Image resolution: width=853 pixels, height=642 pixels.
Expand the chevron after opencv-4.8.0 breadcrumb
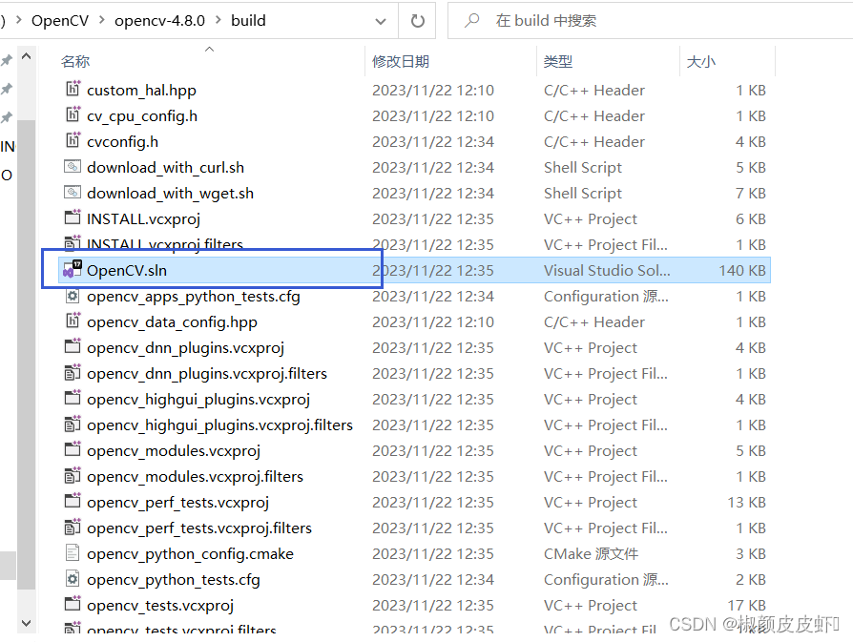218,20
